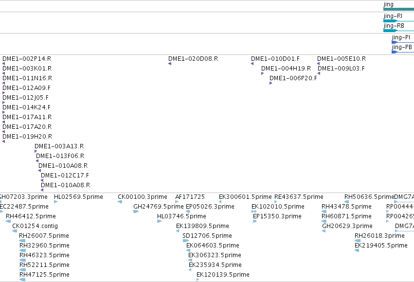The image size is (414, 282).
Task: Open the RH43478.5prime label
Action: (346, 207)
